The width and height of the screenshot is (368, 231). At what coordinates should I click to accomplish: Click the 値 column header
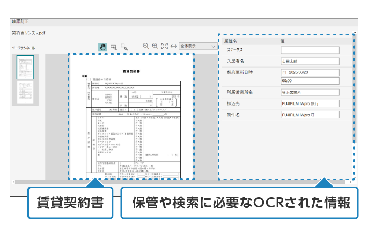click(282, 41)
